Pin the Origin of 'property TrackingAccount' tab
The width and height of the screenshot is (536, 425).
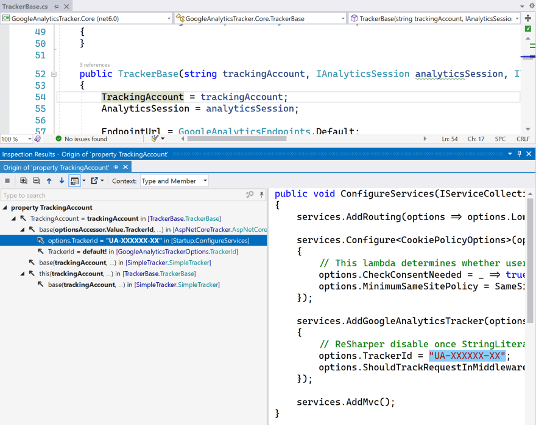pos(116,167)
